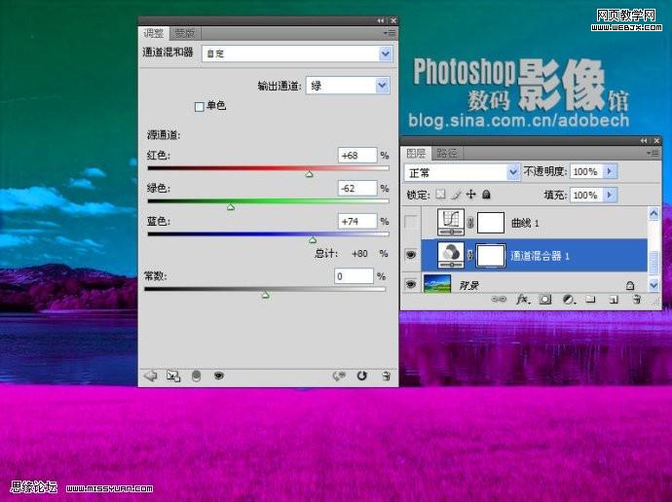Delete adjustment with trash icon in adjustments panel

(386, 376)
